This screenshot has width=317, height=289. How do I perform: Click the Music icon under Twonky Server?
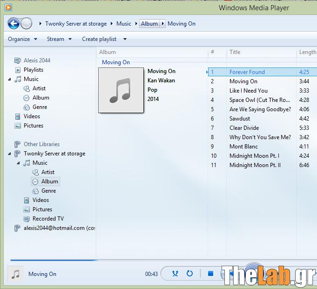pyautogui.click(x=27, y=163)
